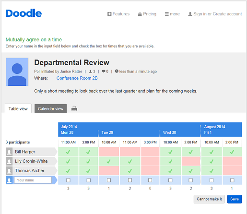Viewport: 247px width, 214px height.
Task: Click the lock icon beside Pricing
Action: click(x=140, y=14)
